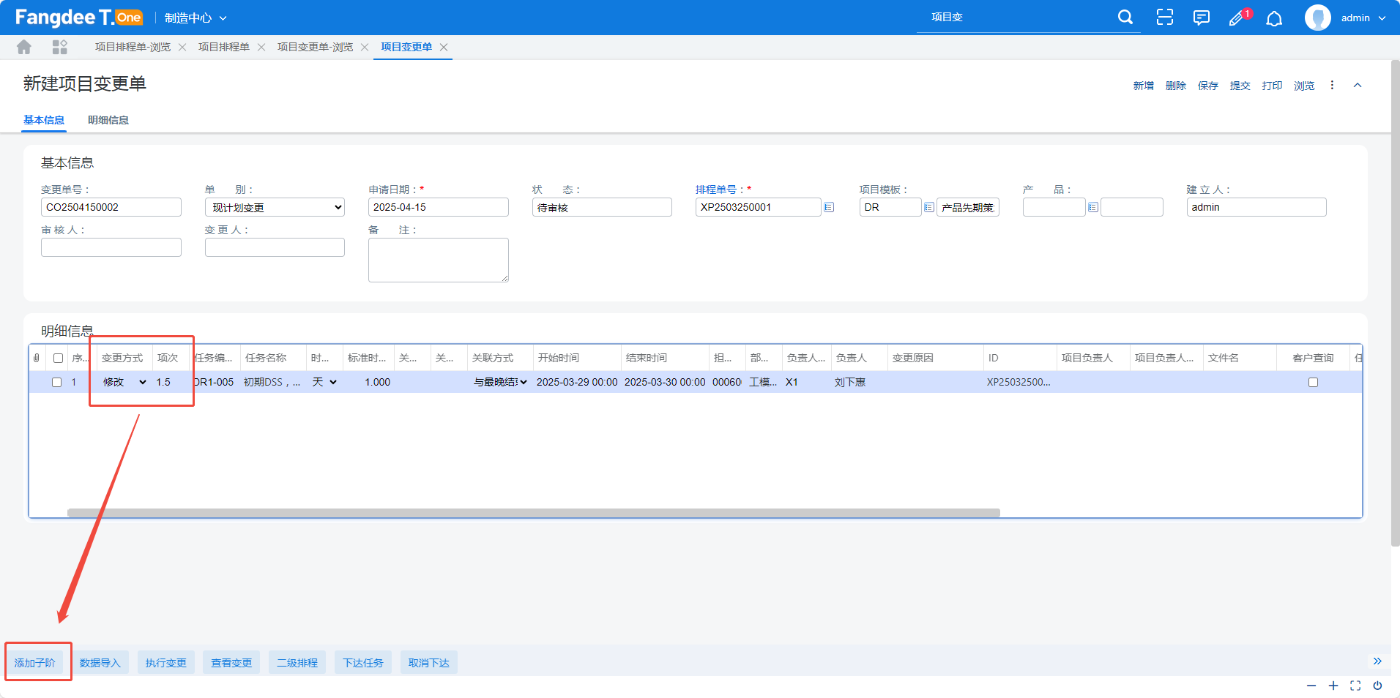Open lookup icon next to 排程单号
The width and height of the screenshot is (1400, 698).
coord(829,207)
